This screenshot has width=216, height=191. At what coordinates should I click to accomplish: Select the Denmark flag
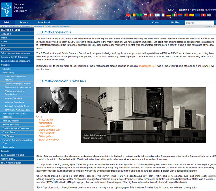pyautogui.click(x=151, y=15)
